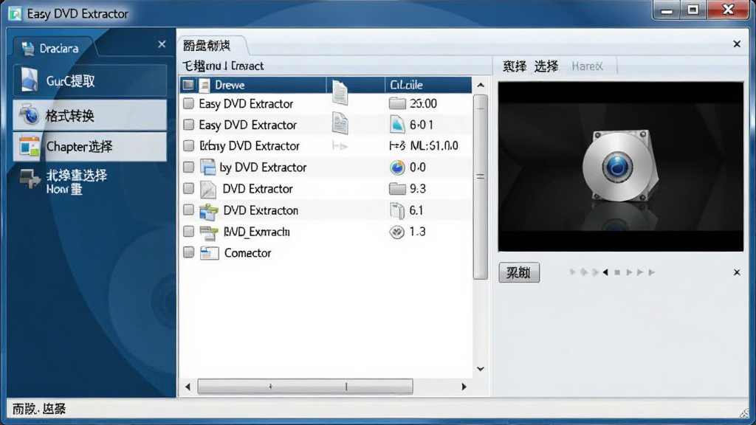Click the Drewe column header
The width and height of the screenshot is (756, 425).
(x=253, y=86)
